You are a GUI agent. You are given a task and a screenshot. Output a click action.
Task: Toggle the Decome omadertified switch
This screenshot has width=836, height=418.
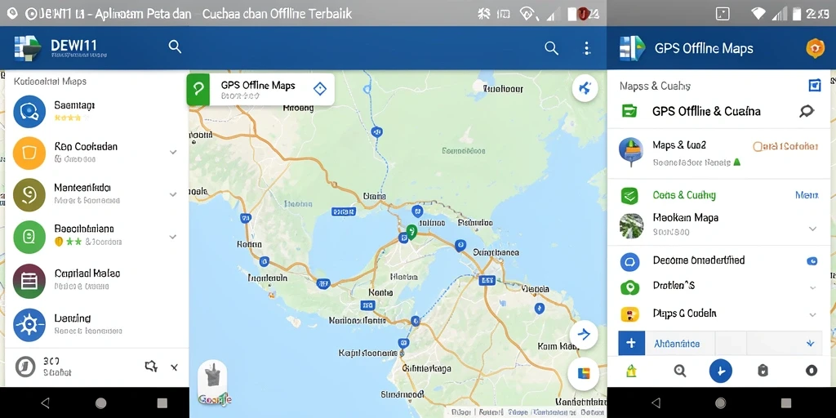point(812,260)
